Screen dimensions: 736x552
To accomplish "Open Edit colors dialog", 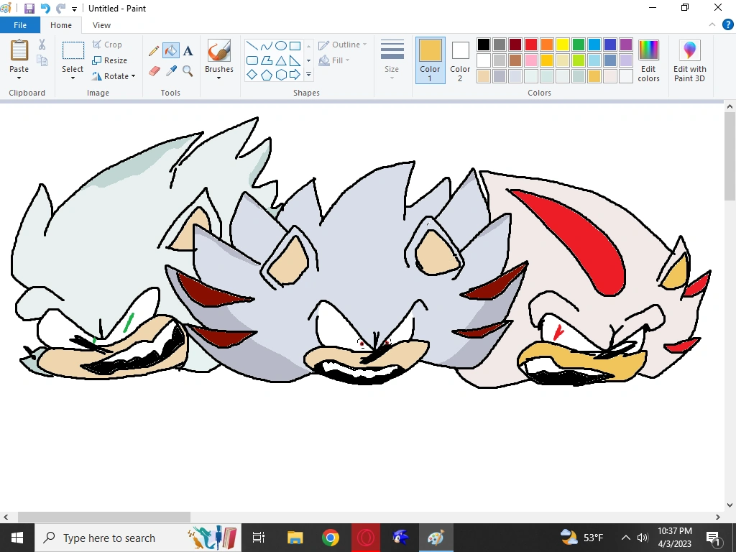I will click(x=648, y=60).
